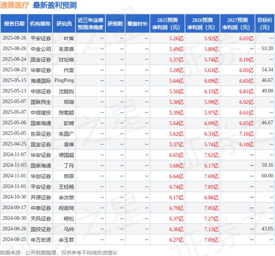Screen dimensions: 275x256
Task: Click the 机构简称 column header
Action: (40, 24)
